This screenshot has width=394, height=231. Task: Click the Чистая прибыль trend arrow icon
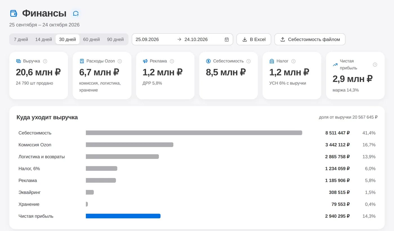[x=335, y=64]
